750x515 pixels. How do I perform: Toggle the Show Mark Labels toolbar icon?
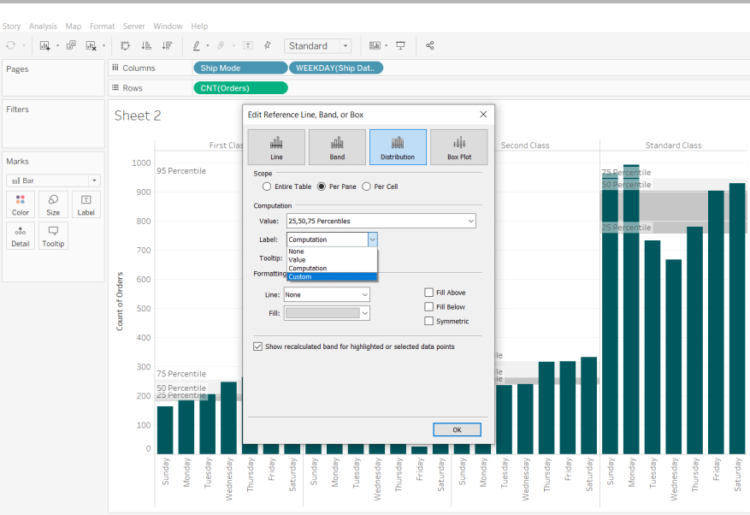coord(248,45)
